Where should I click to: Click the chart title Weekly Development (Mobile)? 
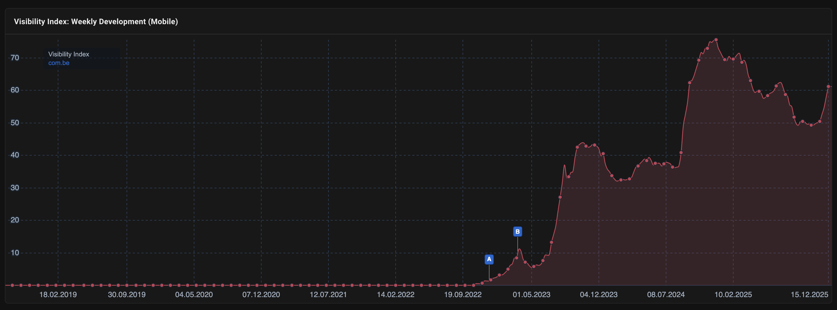[x=96, y=22]
